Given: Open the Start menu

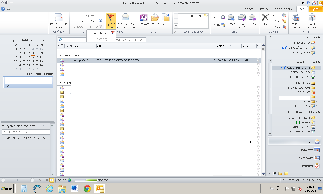Looking at the screenshot, I should (x=7, y=189).
